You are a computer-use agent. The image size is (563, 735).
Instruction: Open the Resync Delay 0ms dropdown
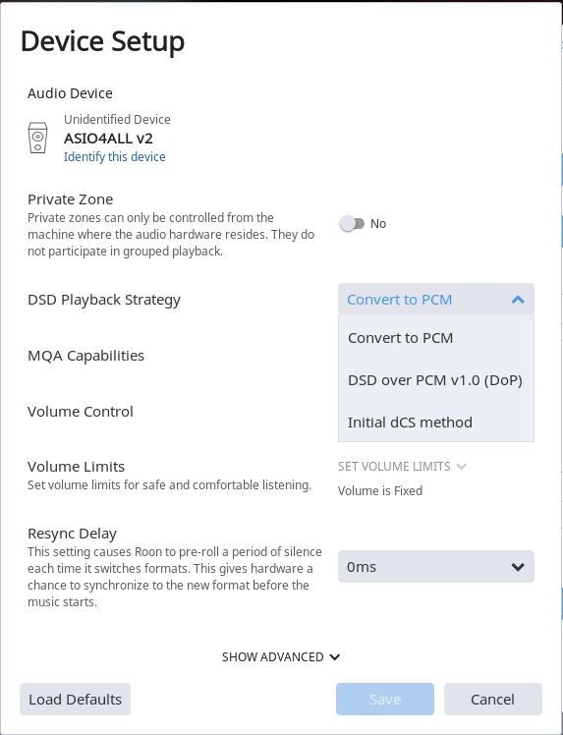[x=436, y=567]
